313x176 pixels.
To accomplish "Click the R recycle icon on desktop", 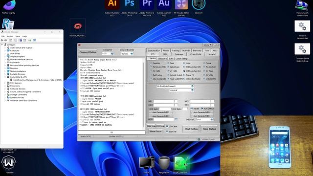I will (8, 24).
